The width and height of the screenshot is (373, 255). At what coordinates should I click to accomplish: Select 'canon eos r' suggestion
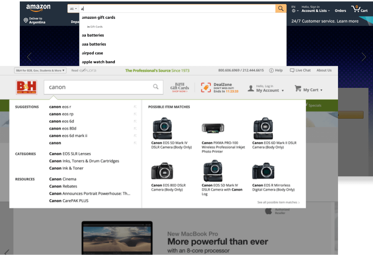point(60,107)
